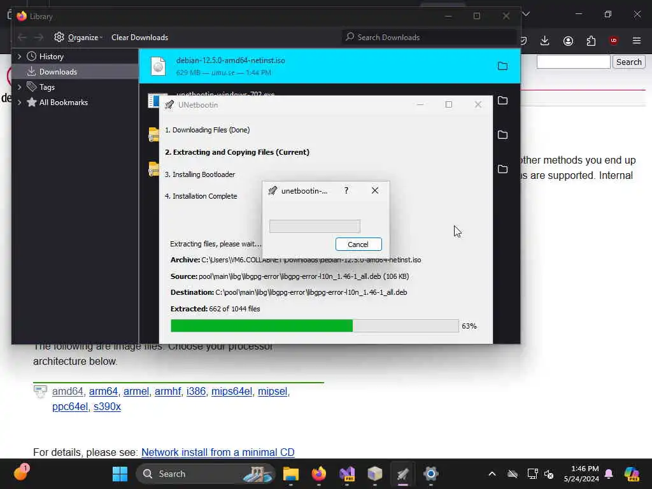Open Firefox extensions puzzle icon
This screenshot has width=652, height=489.
click(x=591, y=41)
